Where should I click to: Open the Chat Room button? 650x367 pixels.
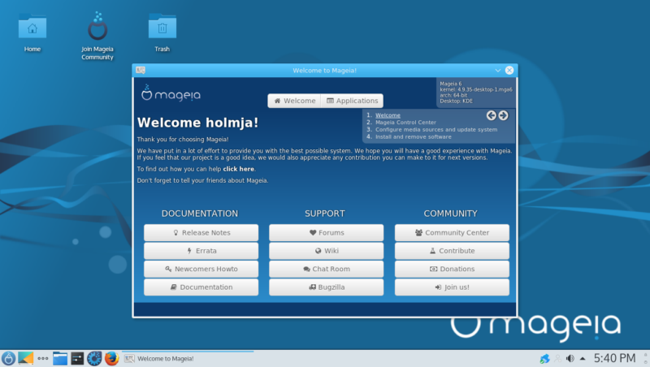tap(327, 270)
